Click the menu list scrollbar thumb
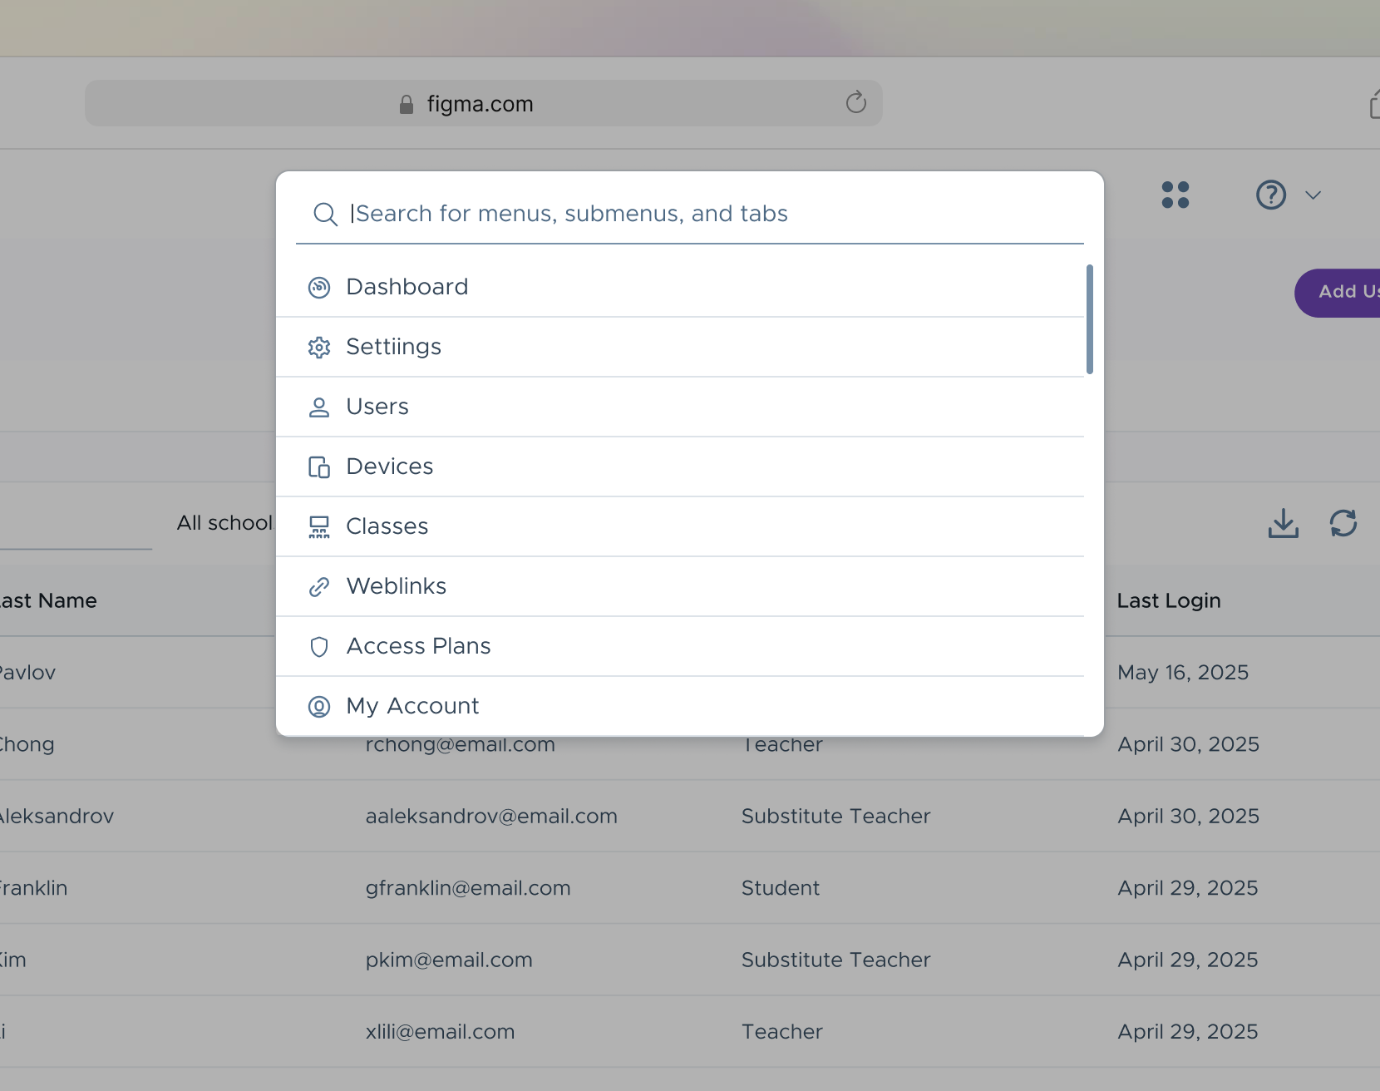1380x1091 pixels. pyautogui.click(x=1089, y=319)
